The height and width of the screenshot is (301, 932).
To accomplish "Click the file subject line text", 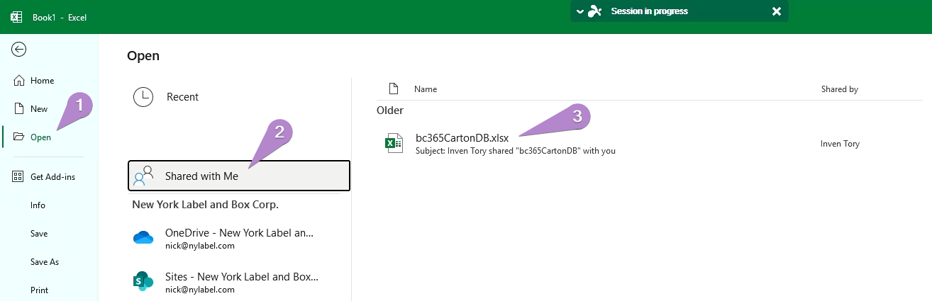I will (x=516, y=151).
